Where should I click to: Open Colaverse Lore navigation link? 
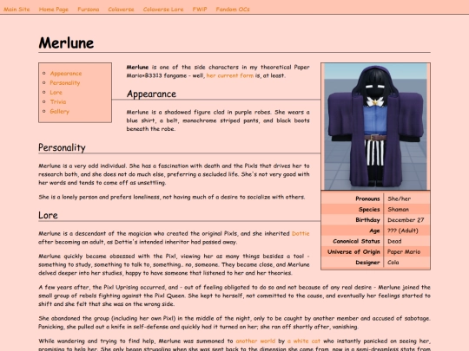tap(163, 10)
